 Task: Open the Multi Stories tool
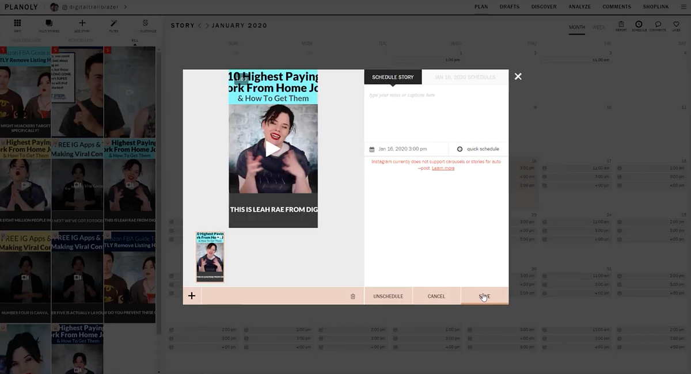coord(49,23)
